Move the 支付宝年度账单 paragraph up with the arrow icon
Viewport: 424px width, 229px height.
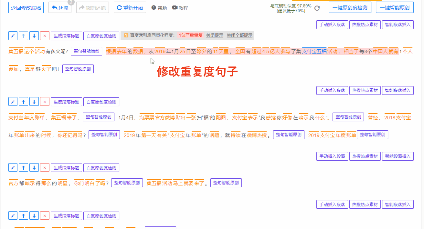coord(23,102)
